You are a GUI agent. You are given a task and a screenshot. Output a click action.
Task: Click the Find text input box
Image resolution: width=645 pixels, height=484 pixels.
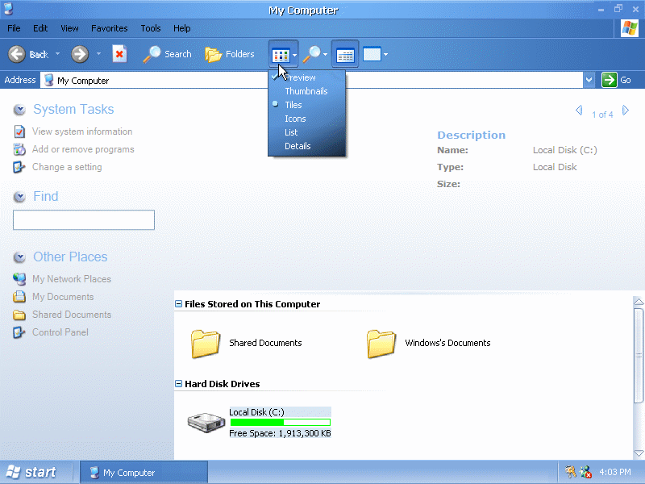tap(84, 219)
